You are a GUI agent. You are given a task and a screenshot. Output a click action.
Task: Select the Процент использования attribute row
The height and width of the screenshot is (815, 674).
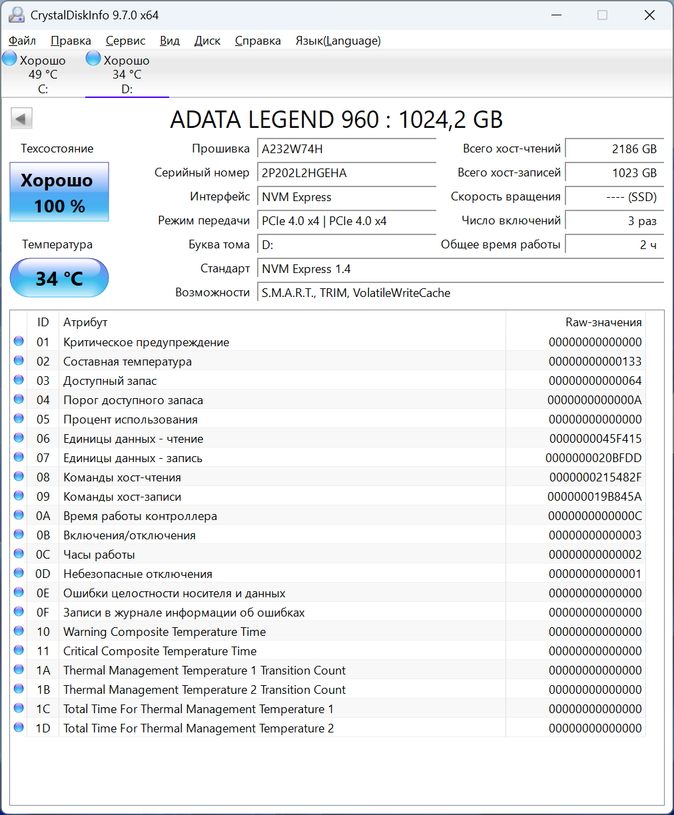click(x=266, y=419)
